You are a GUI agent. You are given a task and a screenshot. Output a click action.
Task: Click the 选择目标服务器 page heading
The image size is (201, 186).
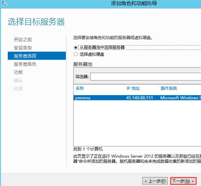coord(36,22)
